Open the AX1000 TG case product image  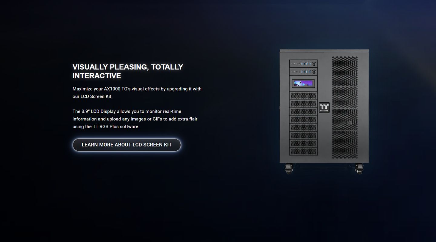(324, 112)
